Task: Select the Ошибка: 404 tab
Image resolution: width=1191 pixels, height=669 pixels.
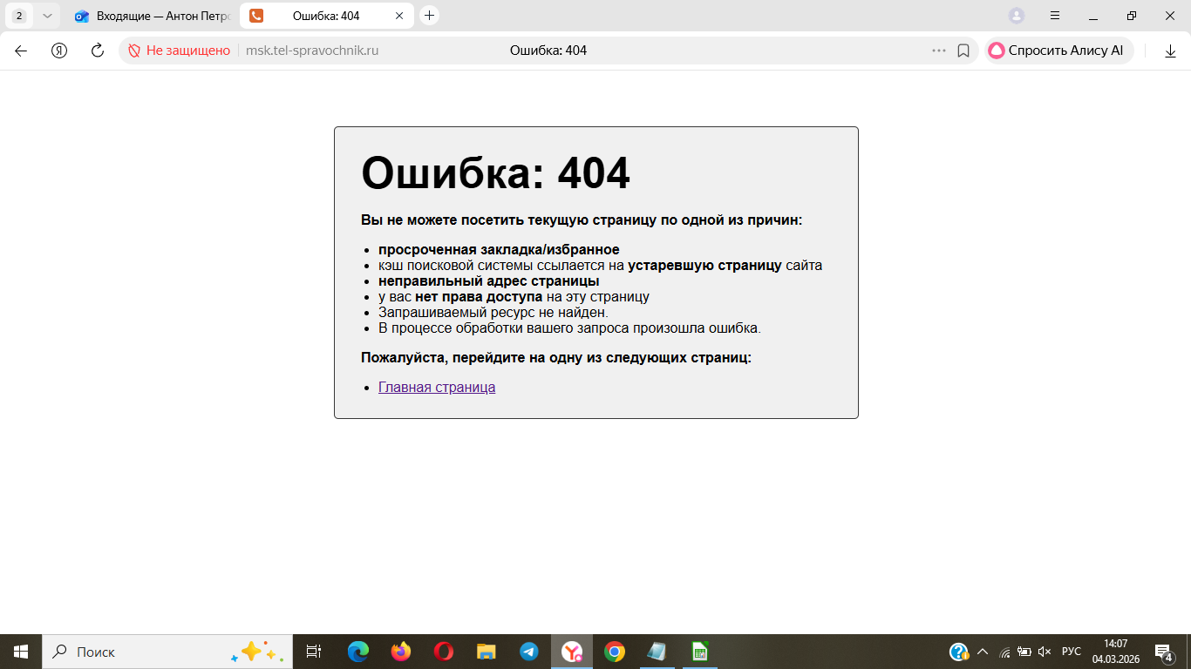Action: (327, 16)
